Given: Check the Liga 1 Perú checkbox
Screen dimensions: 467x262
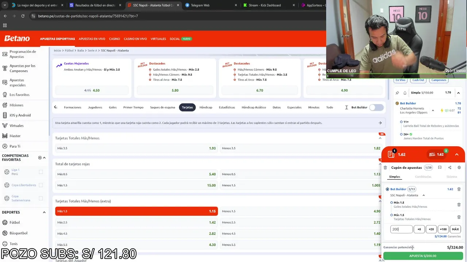Looking at the screenshot, I should point(41,172).
